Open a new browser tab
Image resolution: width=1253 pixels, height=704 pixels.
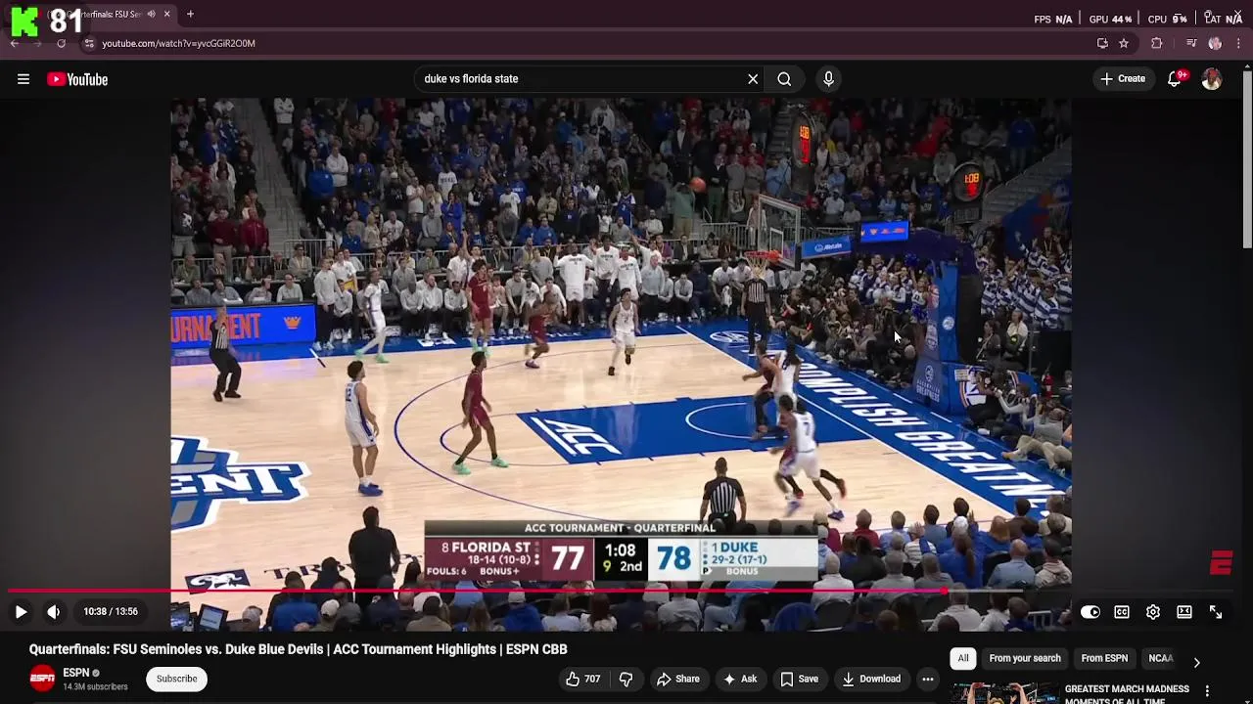click(190, 14)
